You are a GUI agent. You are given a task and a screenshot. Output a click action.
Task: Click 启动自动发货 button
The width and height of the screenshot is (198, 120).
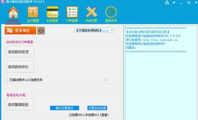[20, 52]
